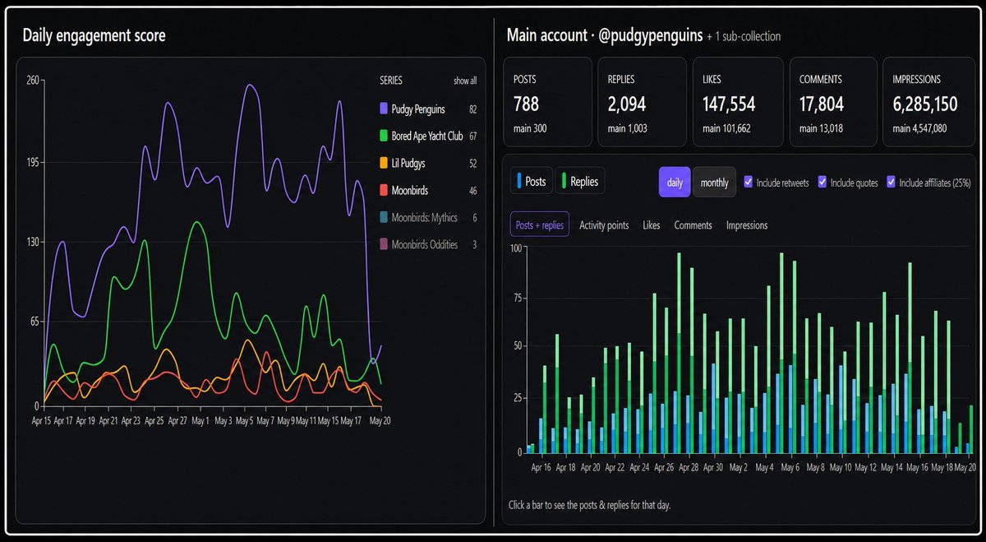Image resolution: width=986 pixels, height=542 pixels.
Task: Uncheck the Include quotes checkbox
Action: pos(823,182)
